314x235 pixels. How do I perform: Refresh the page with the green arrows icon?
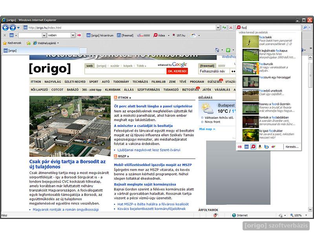coord(224,27)
